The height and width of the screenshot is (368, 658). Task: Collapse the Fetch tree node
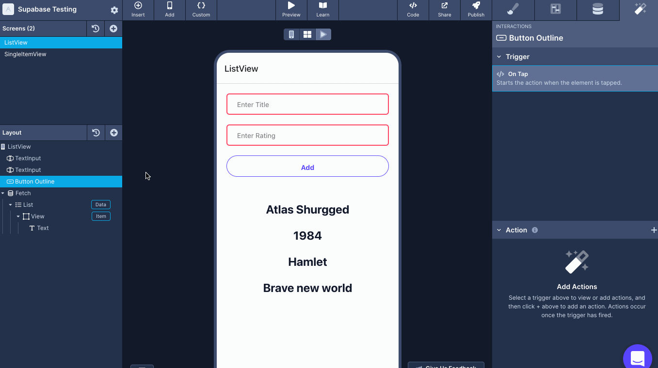point(3,193)
